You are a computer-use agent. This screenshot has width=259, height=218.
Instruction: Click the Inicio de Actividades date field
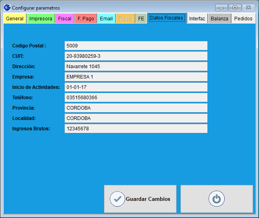[x=136, y=87]
